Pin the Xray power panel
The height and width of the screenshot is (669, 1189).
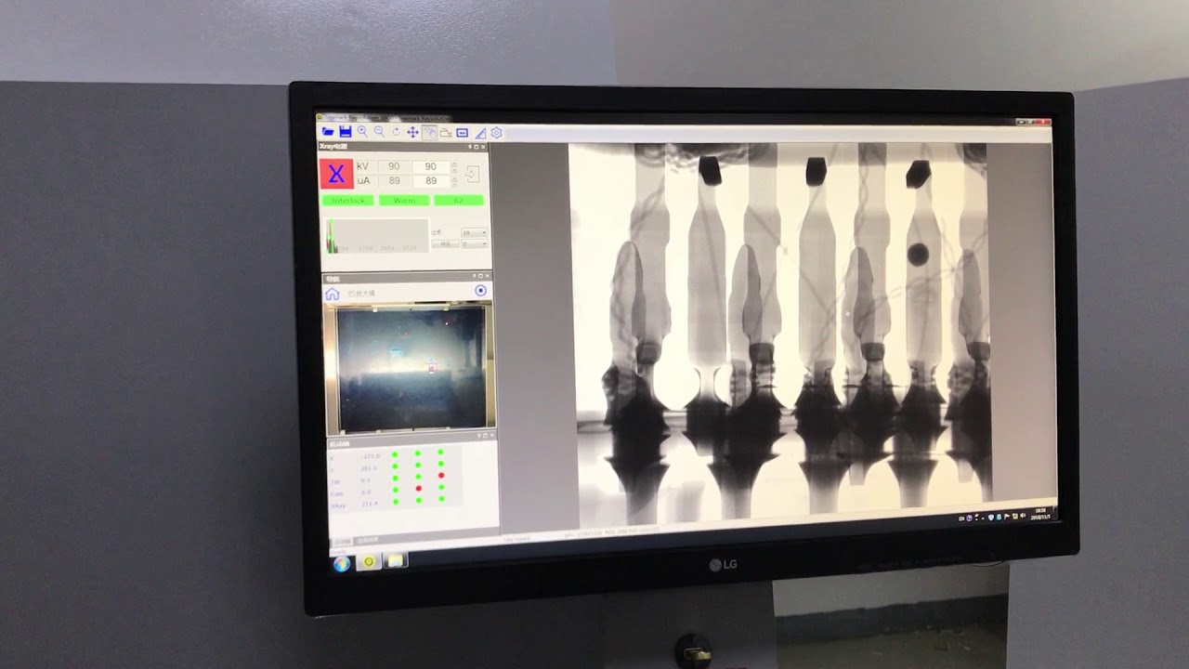(469, 147)
